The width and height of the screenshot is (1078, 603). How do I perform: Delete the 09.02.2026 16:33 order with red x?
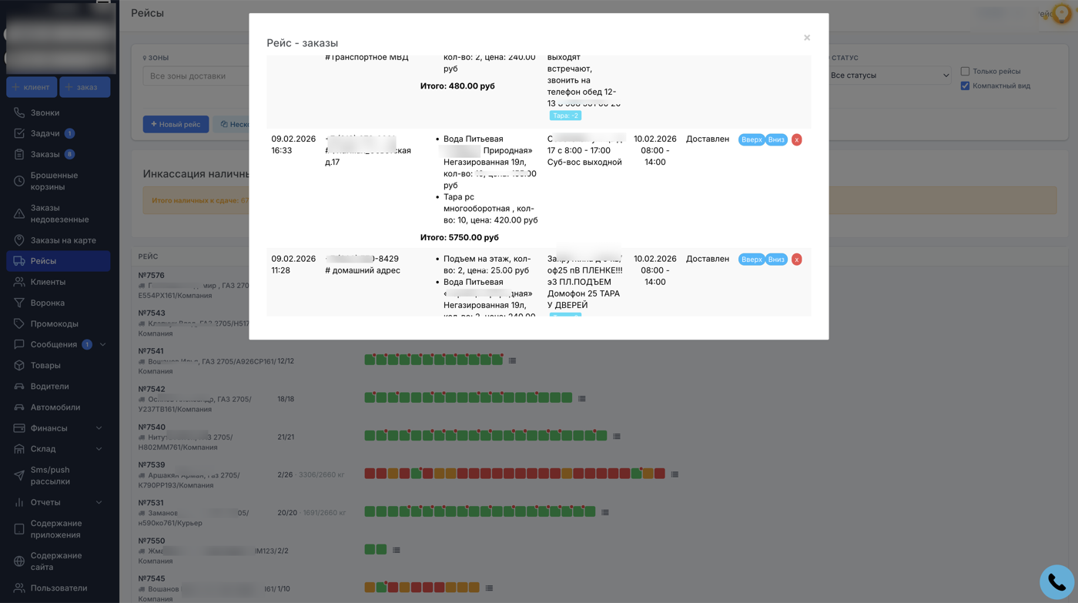click(x=796, y=139)
